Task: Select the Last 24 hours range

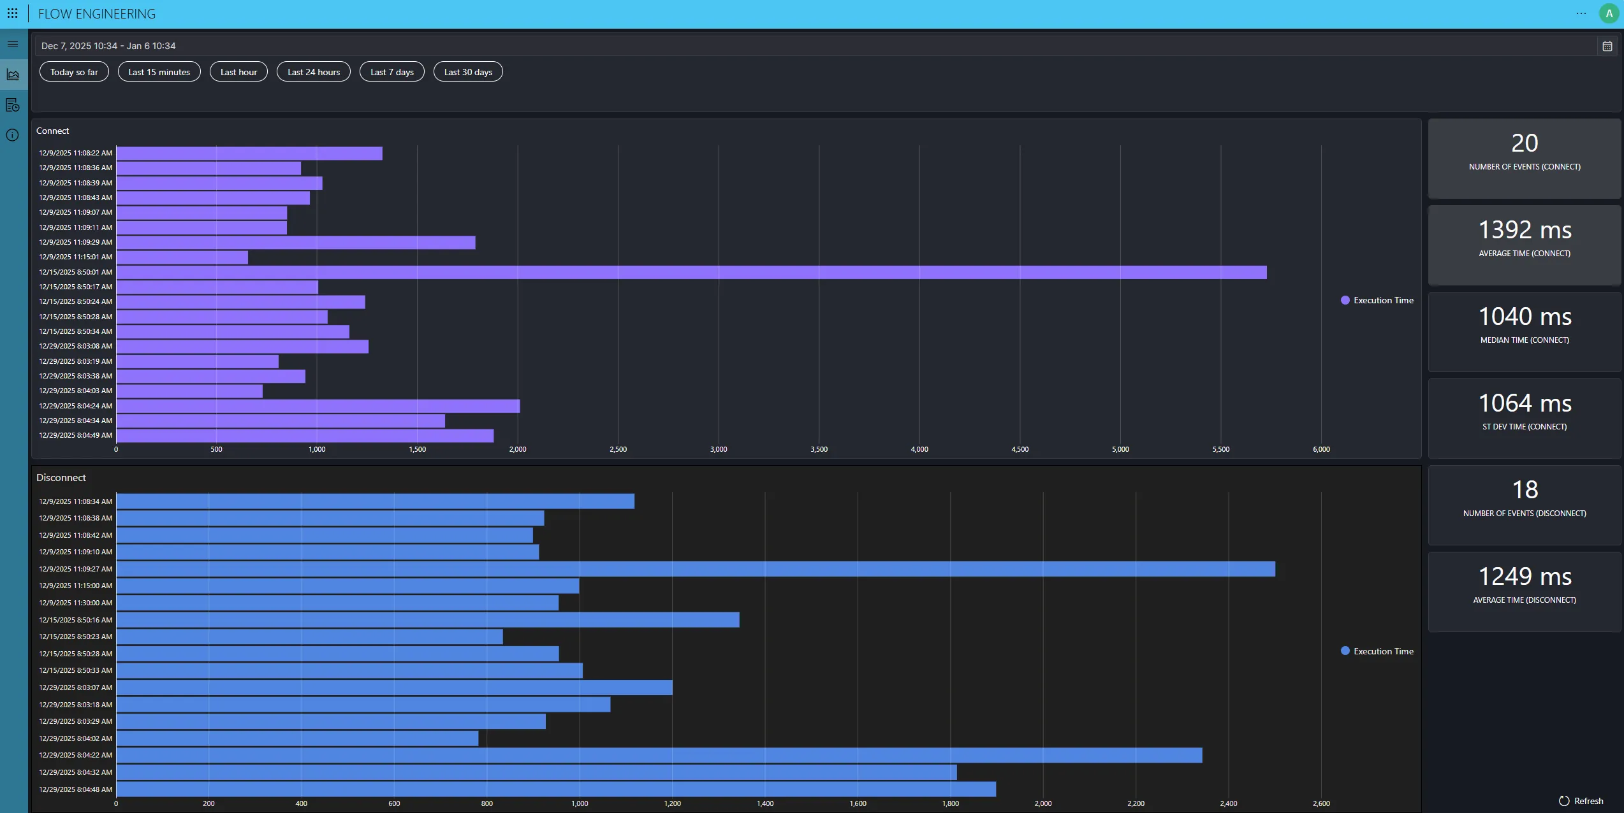Action: (x=314, y=72)
